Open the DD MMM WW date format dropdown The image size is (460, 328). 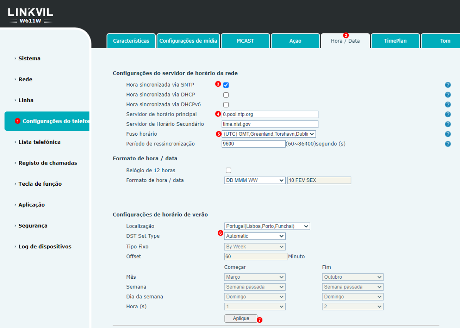[x=255, y=180]
